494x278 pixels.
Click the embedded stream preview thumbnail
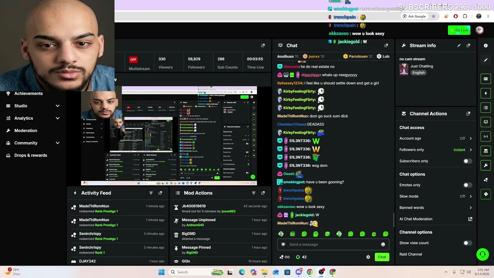point(169,136)
